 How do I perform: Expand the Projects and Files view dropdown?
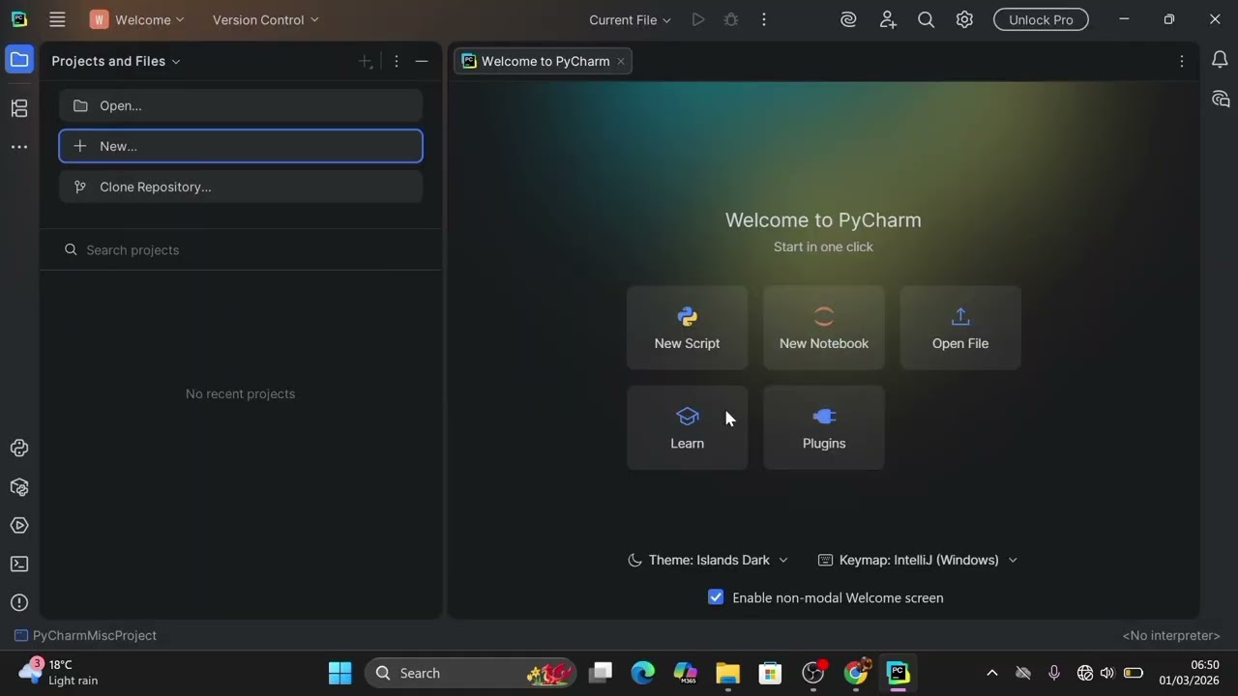(x=116, y=61)
